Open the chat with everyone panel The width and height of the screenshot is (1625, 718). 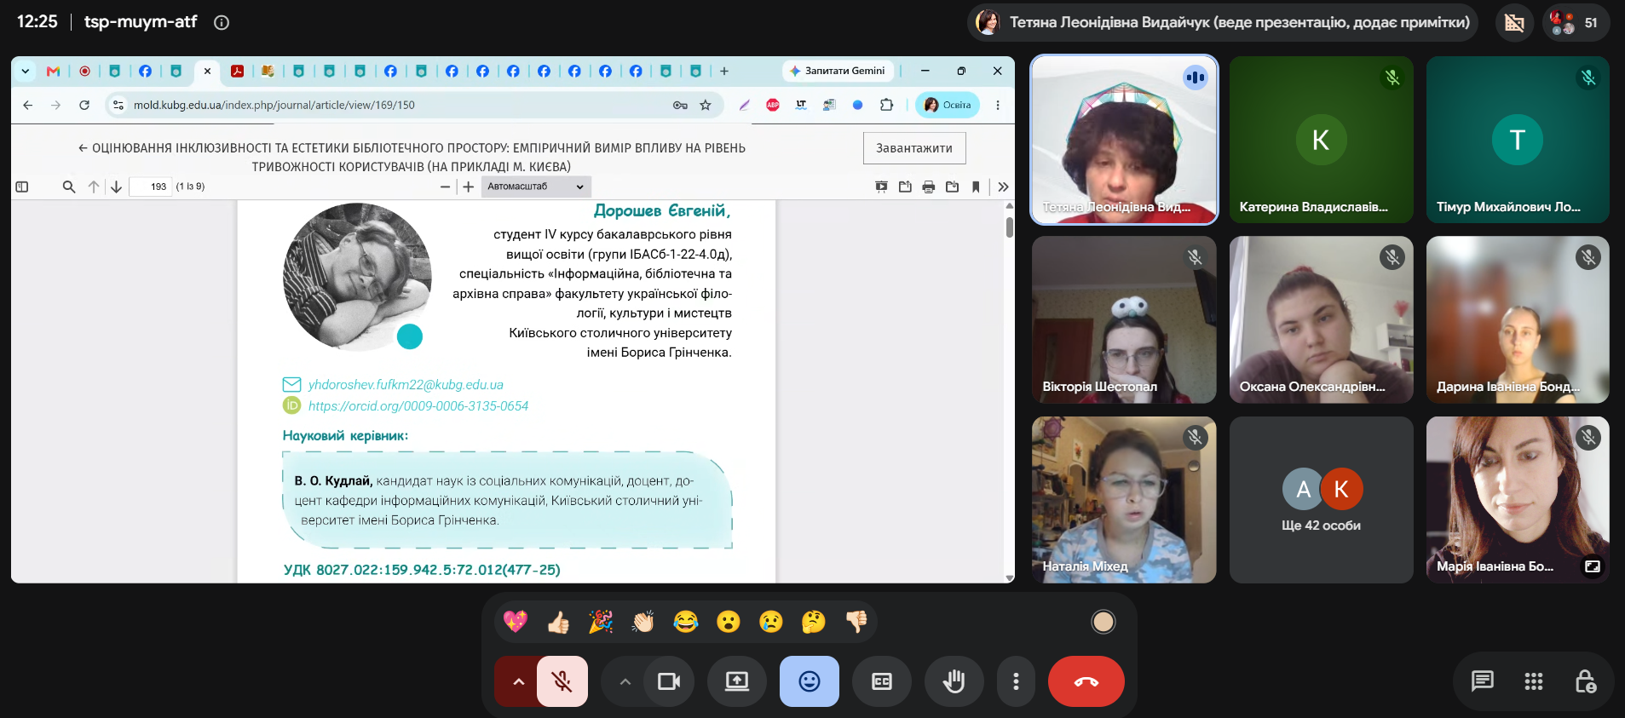click(x=1483, y=681)
